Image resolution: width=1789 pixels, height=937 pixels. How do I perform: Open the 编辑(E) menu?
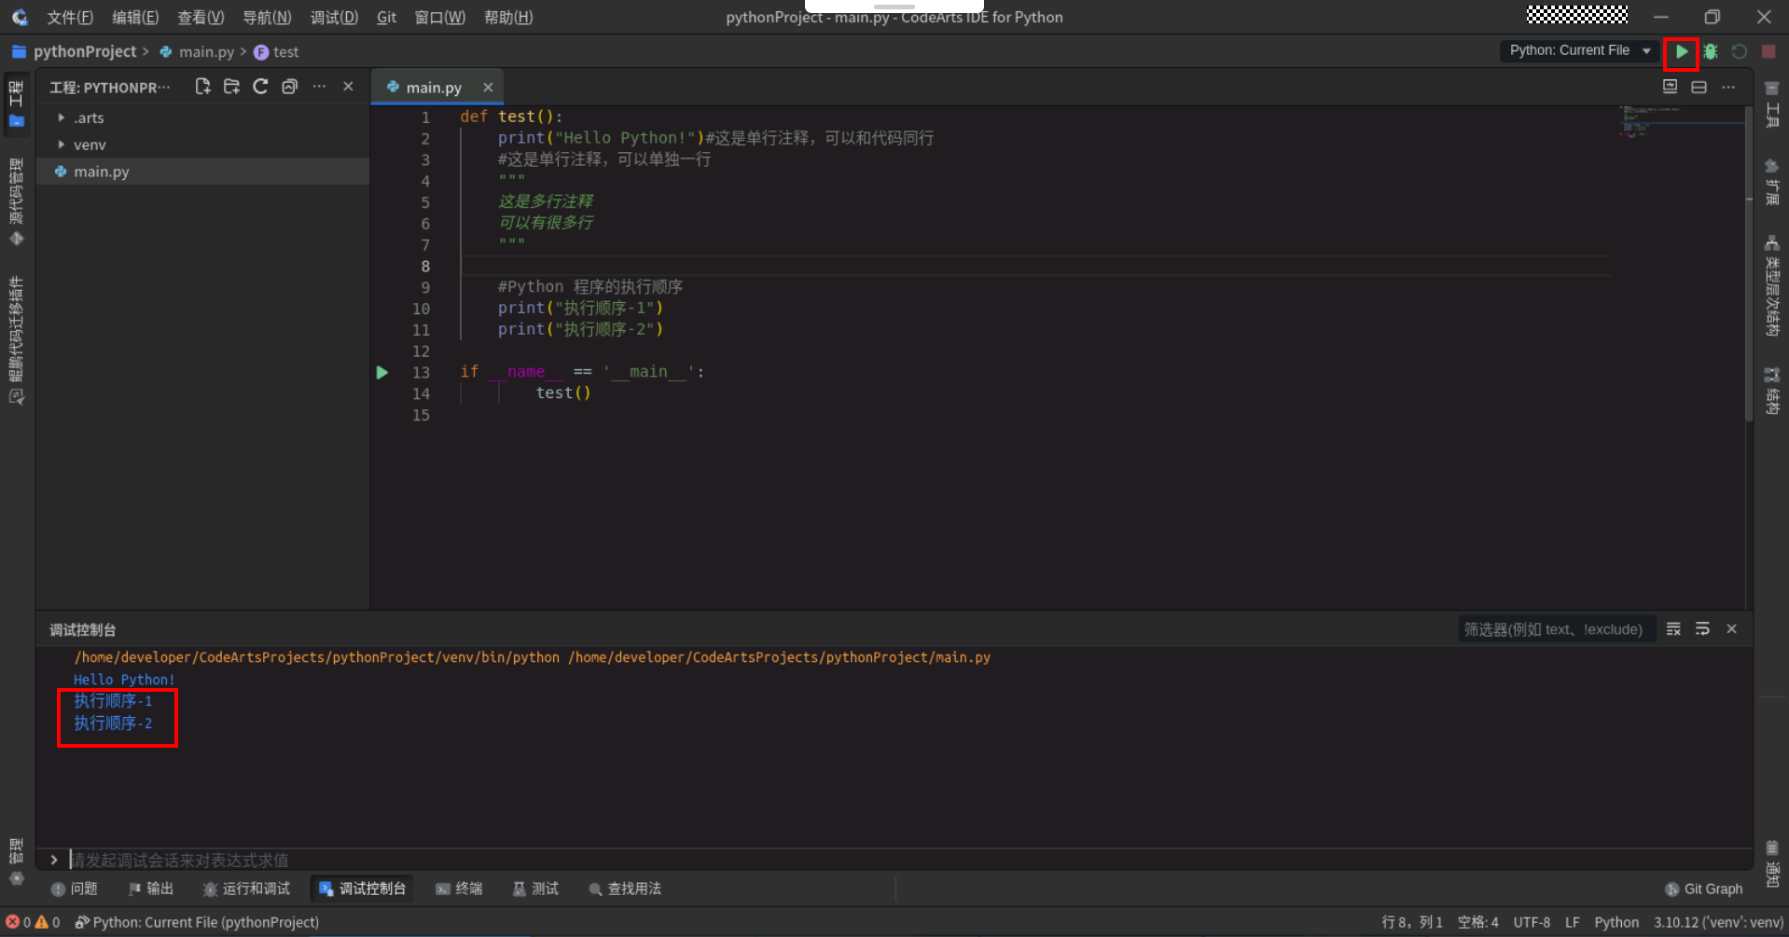point(135,17)
